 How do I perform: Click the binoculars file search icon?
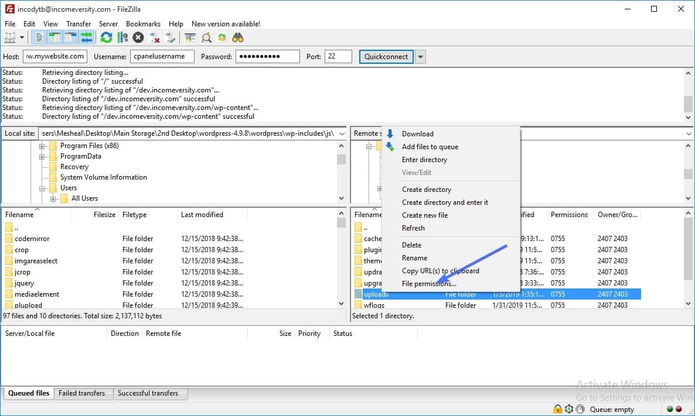pyautogui.click(x=238, y=37)
